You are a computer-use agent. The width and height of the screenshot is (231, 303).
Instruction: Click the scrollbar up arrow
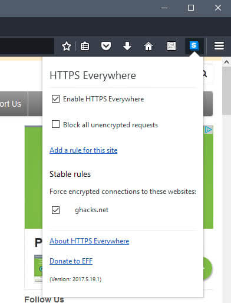[x=226, y=62]
